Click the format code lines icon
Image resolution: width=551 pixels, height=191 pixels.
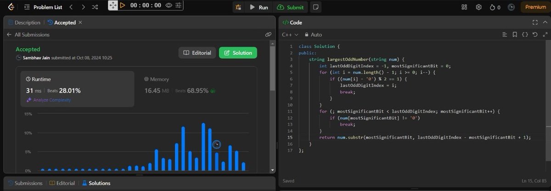(504, 34)
